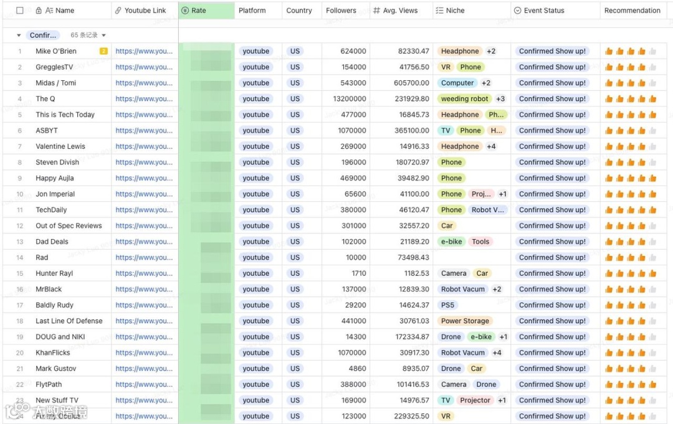Screen dimensions: 673x424
Task: Select followers value 13200000
Action: click(x=350, y=98)
